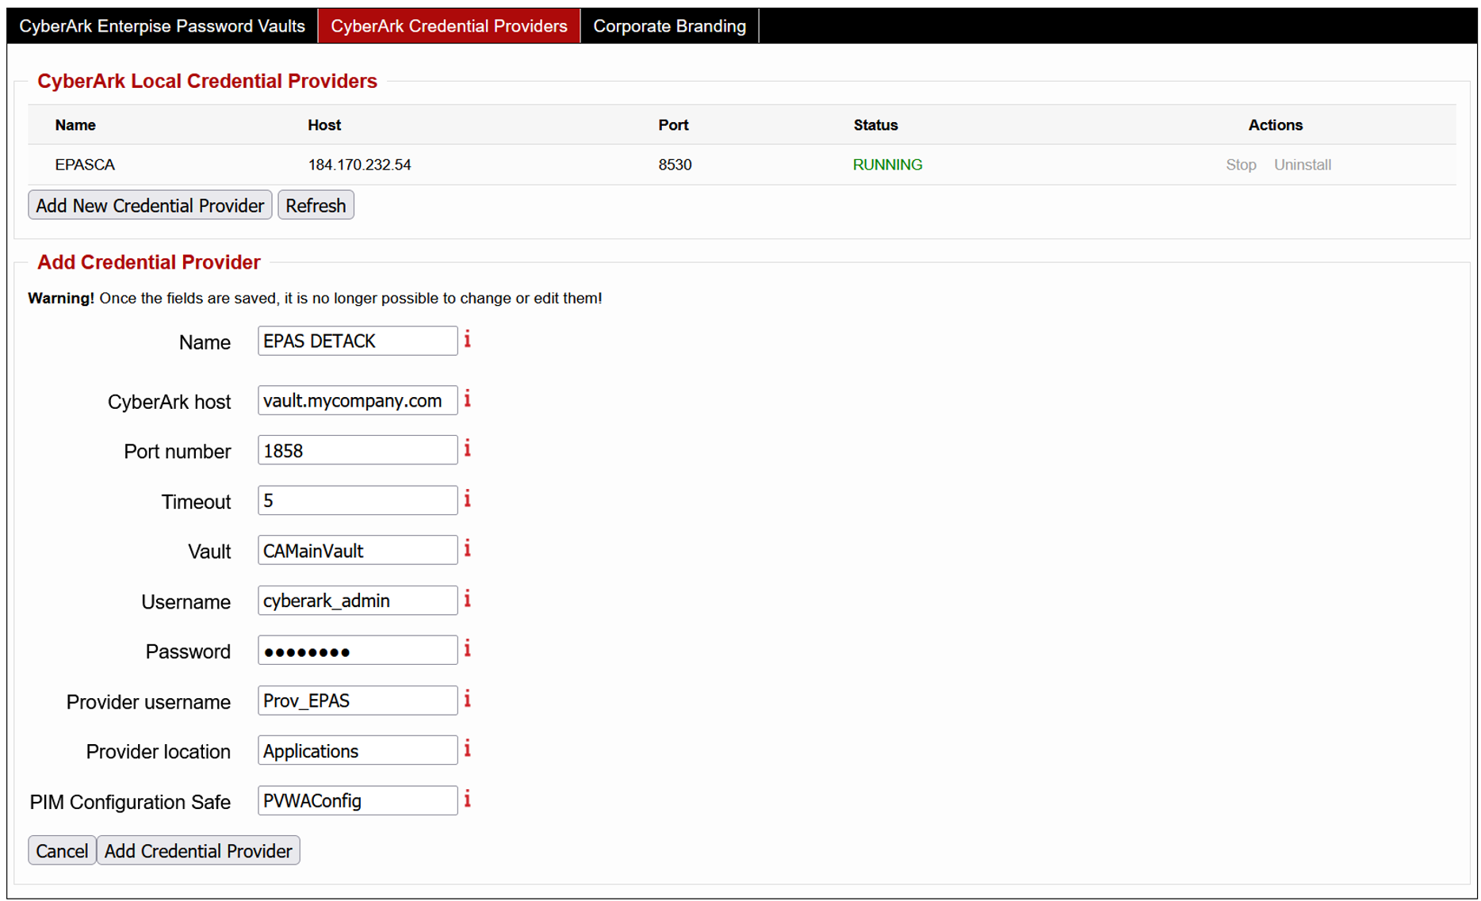This screenshot has height=901, width=1481.
Task: Stop the EPASCA provider
Action: coord(1240,165)
